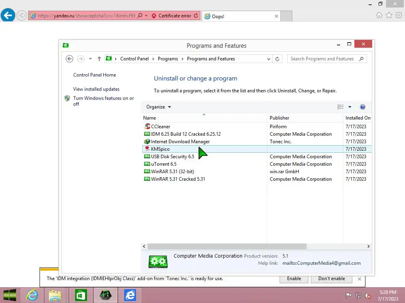405x303 pixels.
Task: Expand the view options dropdown arrow
Action: pyautogui.click(x=350, y=107)
